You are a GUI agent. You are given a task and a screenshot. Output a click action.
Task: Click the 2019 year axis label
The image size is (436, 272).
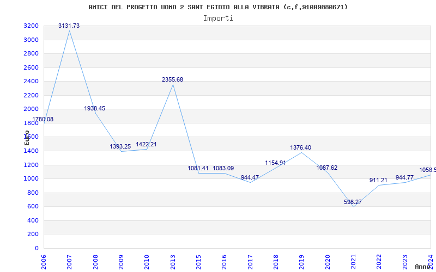(x=302, y=262)
